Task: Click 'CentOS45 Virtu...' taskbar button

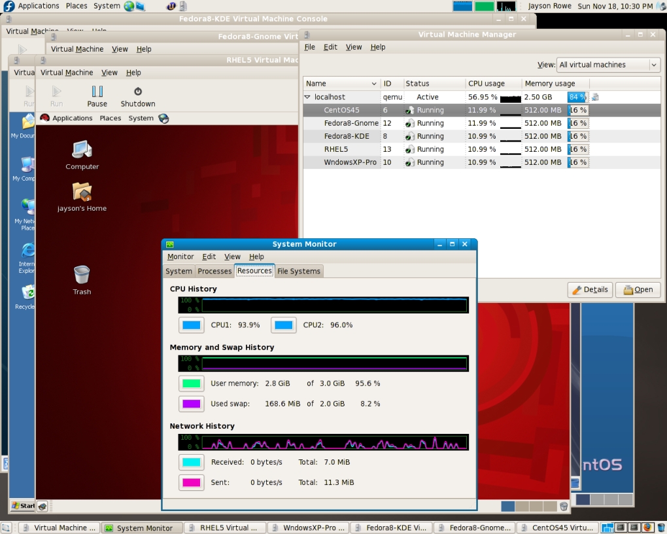Action: tap(558, 528)
